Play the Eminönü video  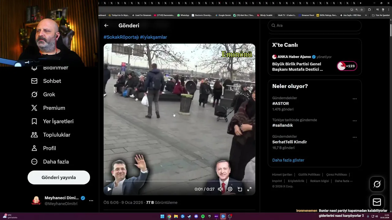point(109,189)
